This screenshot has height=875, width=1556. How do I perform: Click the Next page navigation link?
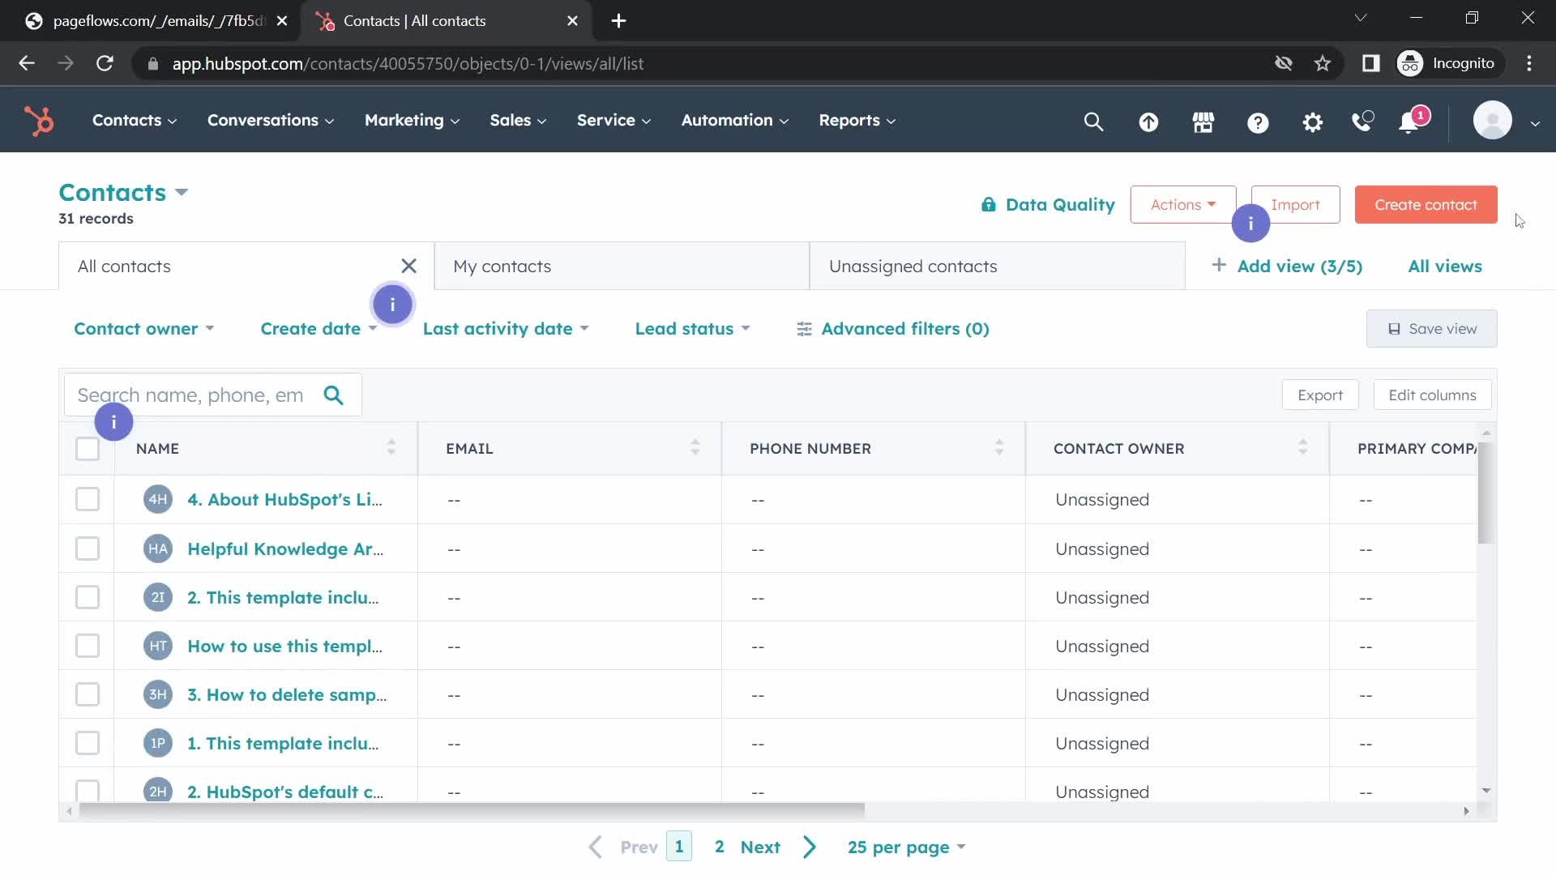pyautogui.click(x=760, y=847)
